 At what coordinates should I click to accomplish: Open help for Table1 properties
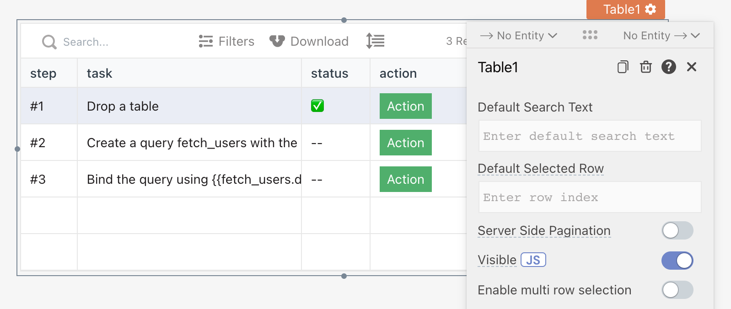668,67
